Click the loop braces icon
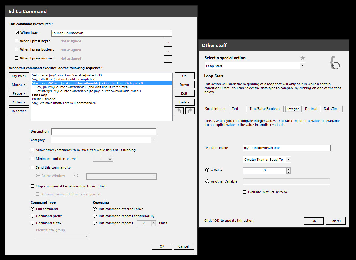 click(x=335, y=63)
